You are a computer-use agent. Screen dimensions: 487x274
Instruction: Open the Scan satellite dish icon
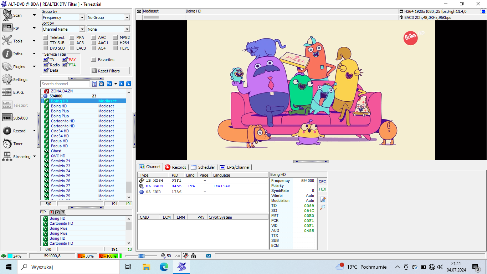(7, 15)
